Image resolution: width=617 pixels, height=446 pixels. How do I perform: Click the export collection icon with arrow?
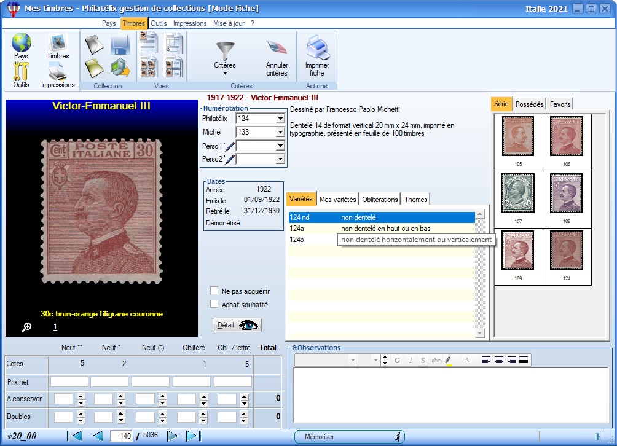120,68
